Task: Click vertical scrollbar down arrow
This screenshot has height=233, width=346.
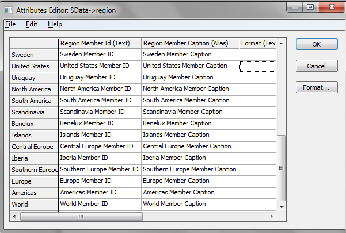Action: click(x=282, y=207)
